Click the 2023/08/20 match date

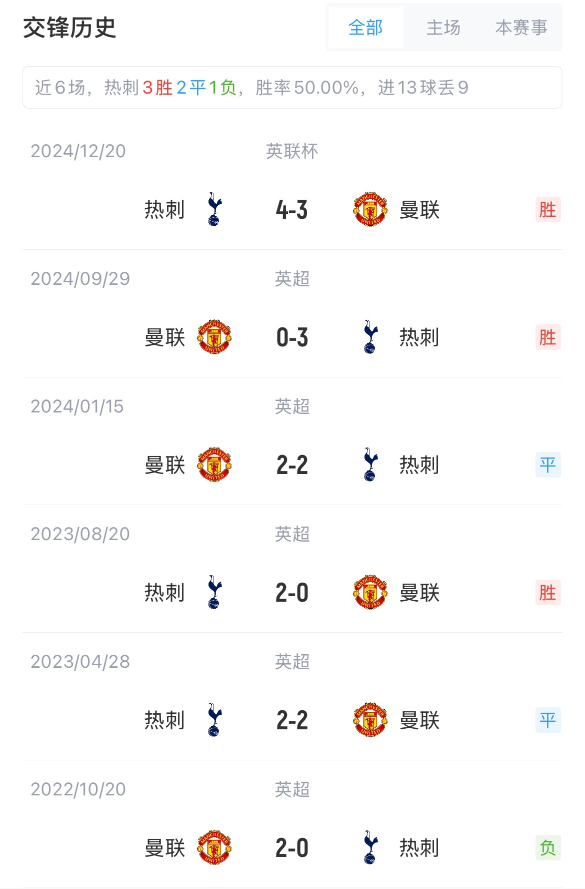click(80, 534)
